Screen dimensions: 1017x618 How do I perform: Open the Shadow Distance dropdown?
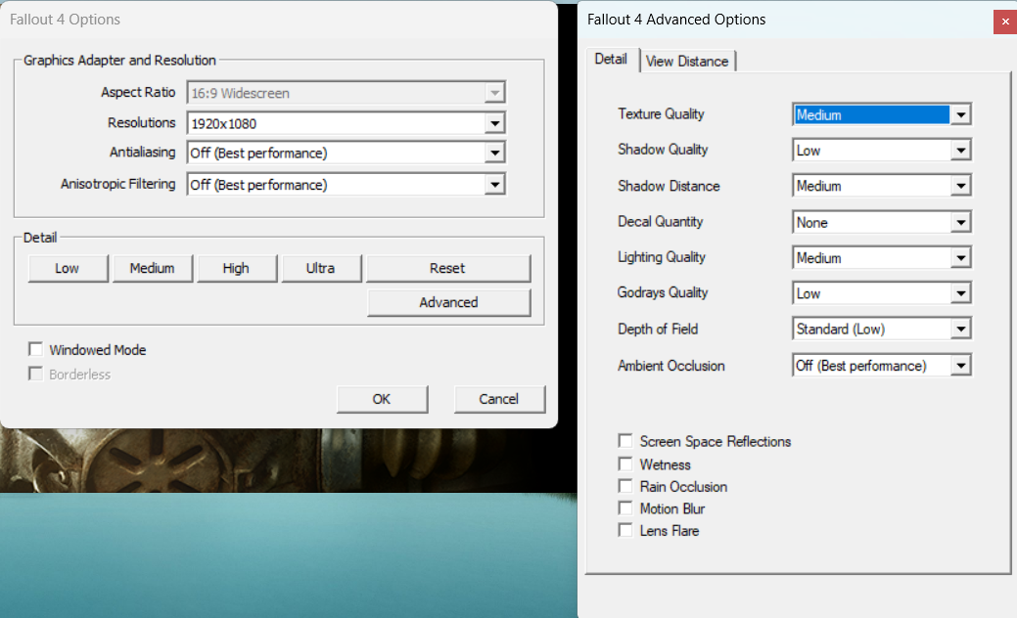[x=882, y=186]
